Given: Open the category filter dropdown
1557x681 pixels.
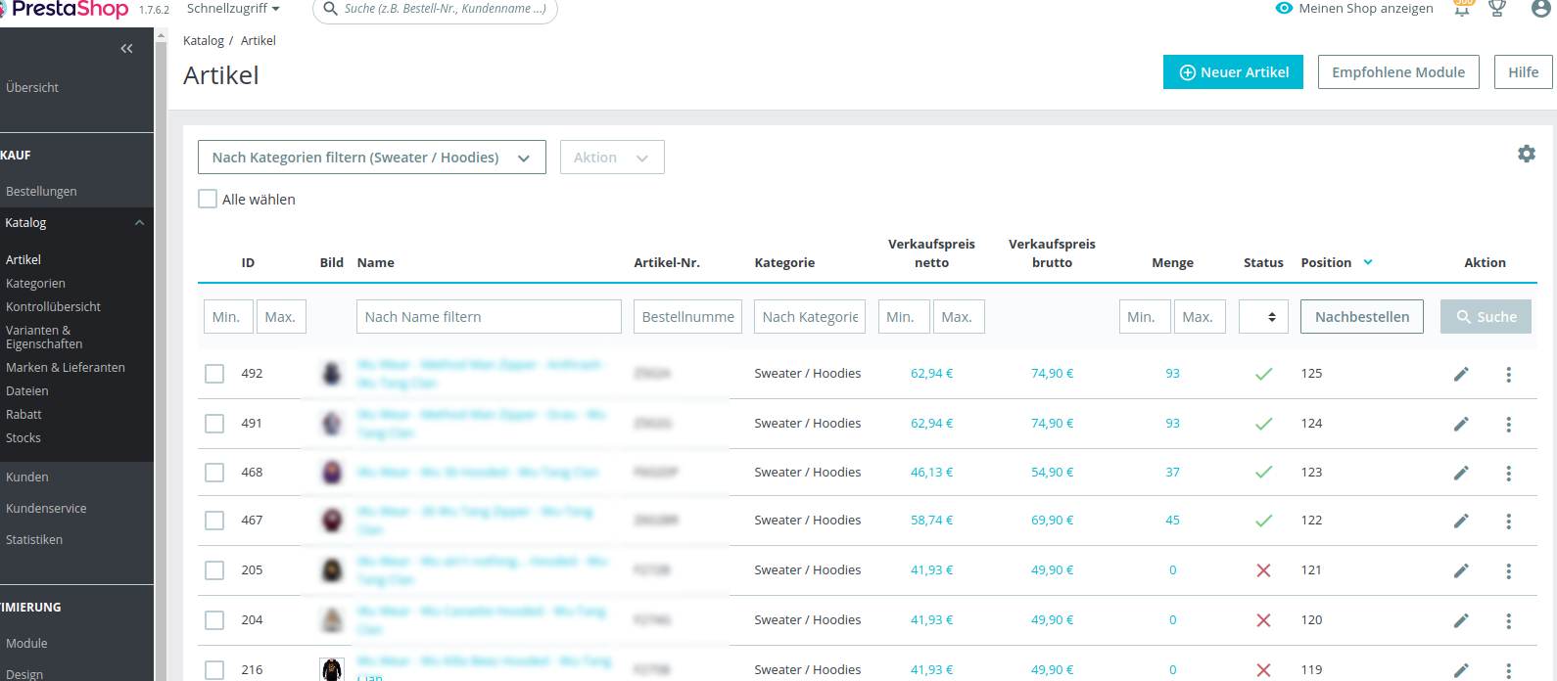Looking at the screenshot, I should (371, 158).
